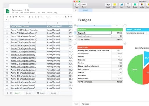Click the MONEY LEFT OVER table header
This screenshot has height=106, width=149.
[137, 30]
